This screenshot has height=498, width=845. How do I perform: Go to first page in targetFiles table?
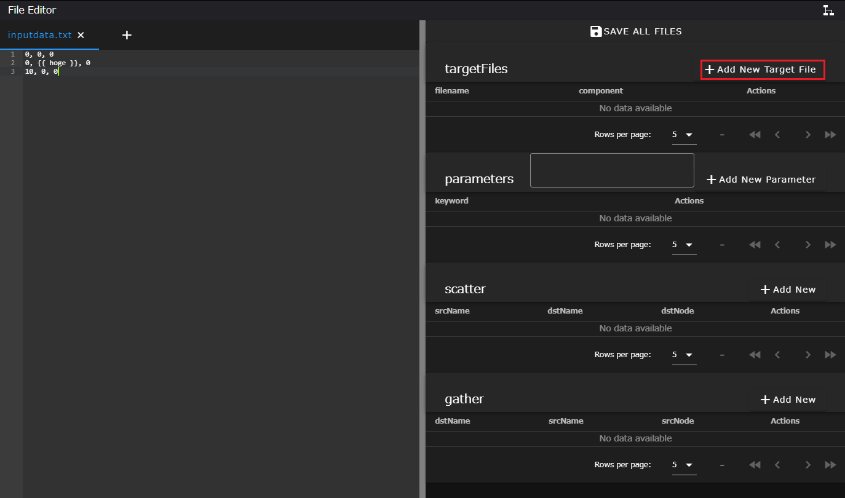click(x=755, y=135)
